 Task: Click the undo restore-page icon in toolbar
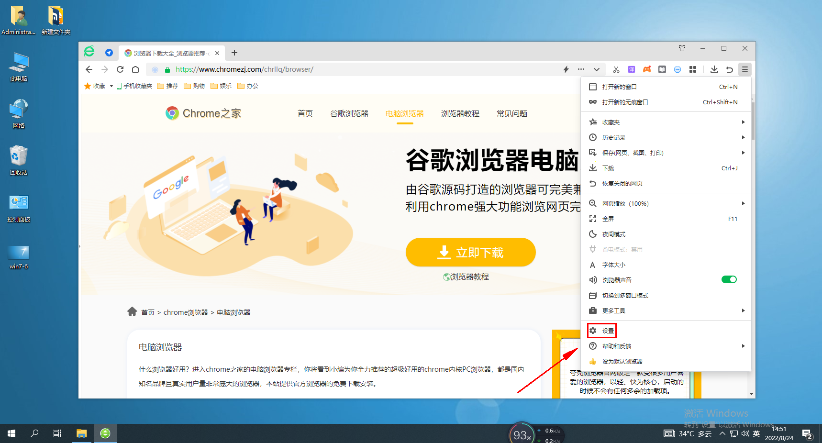click(x=730, y=69)
